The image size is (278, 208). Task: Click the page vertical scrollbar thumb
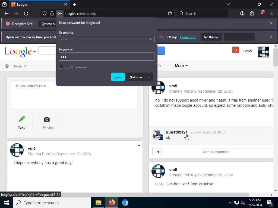point(276,57)
